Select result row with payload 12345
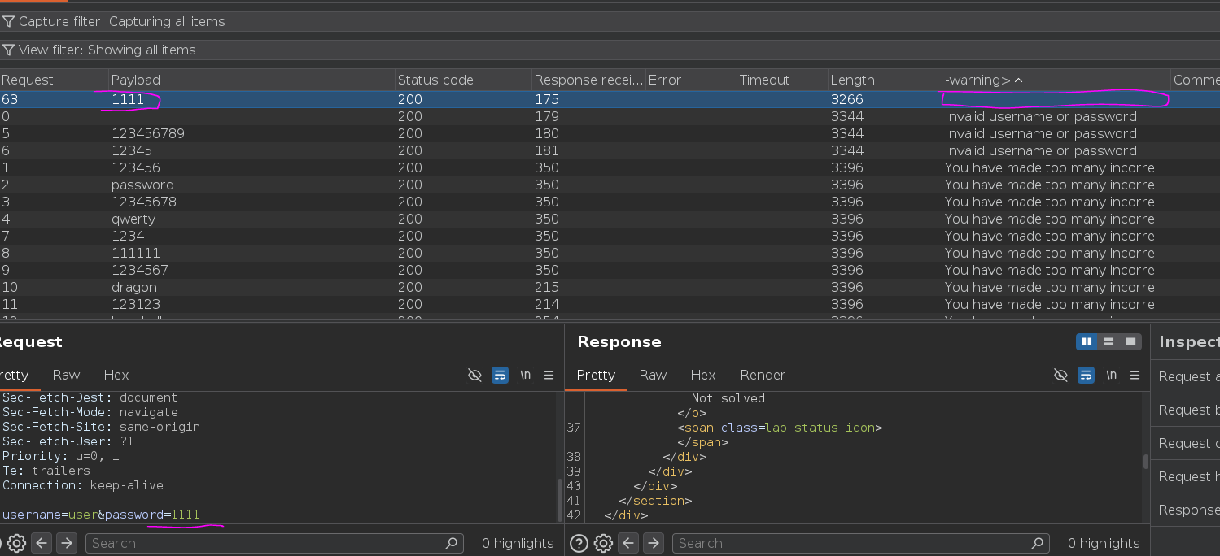This screenshot has width=1220, height=556. coord(610,150)
